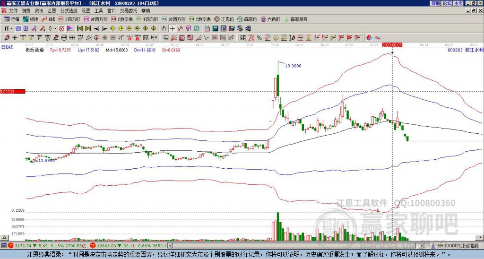Jump to last bar icon
Viewport: 484px width, 259px height.
(87, 29)
